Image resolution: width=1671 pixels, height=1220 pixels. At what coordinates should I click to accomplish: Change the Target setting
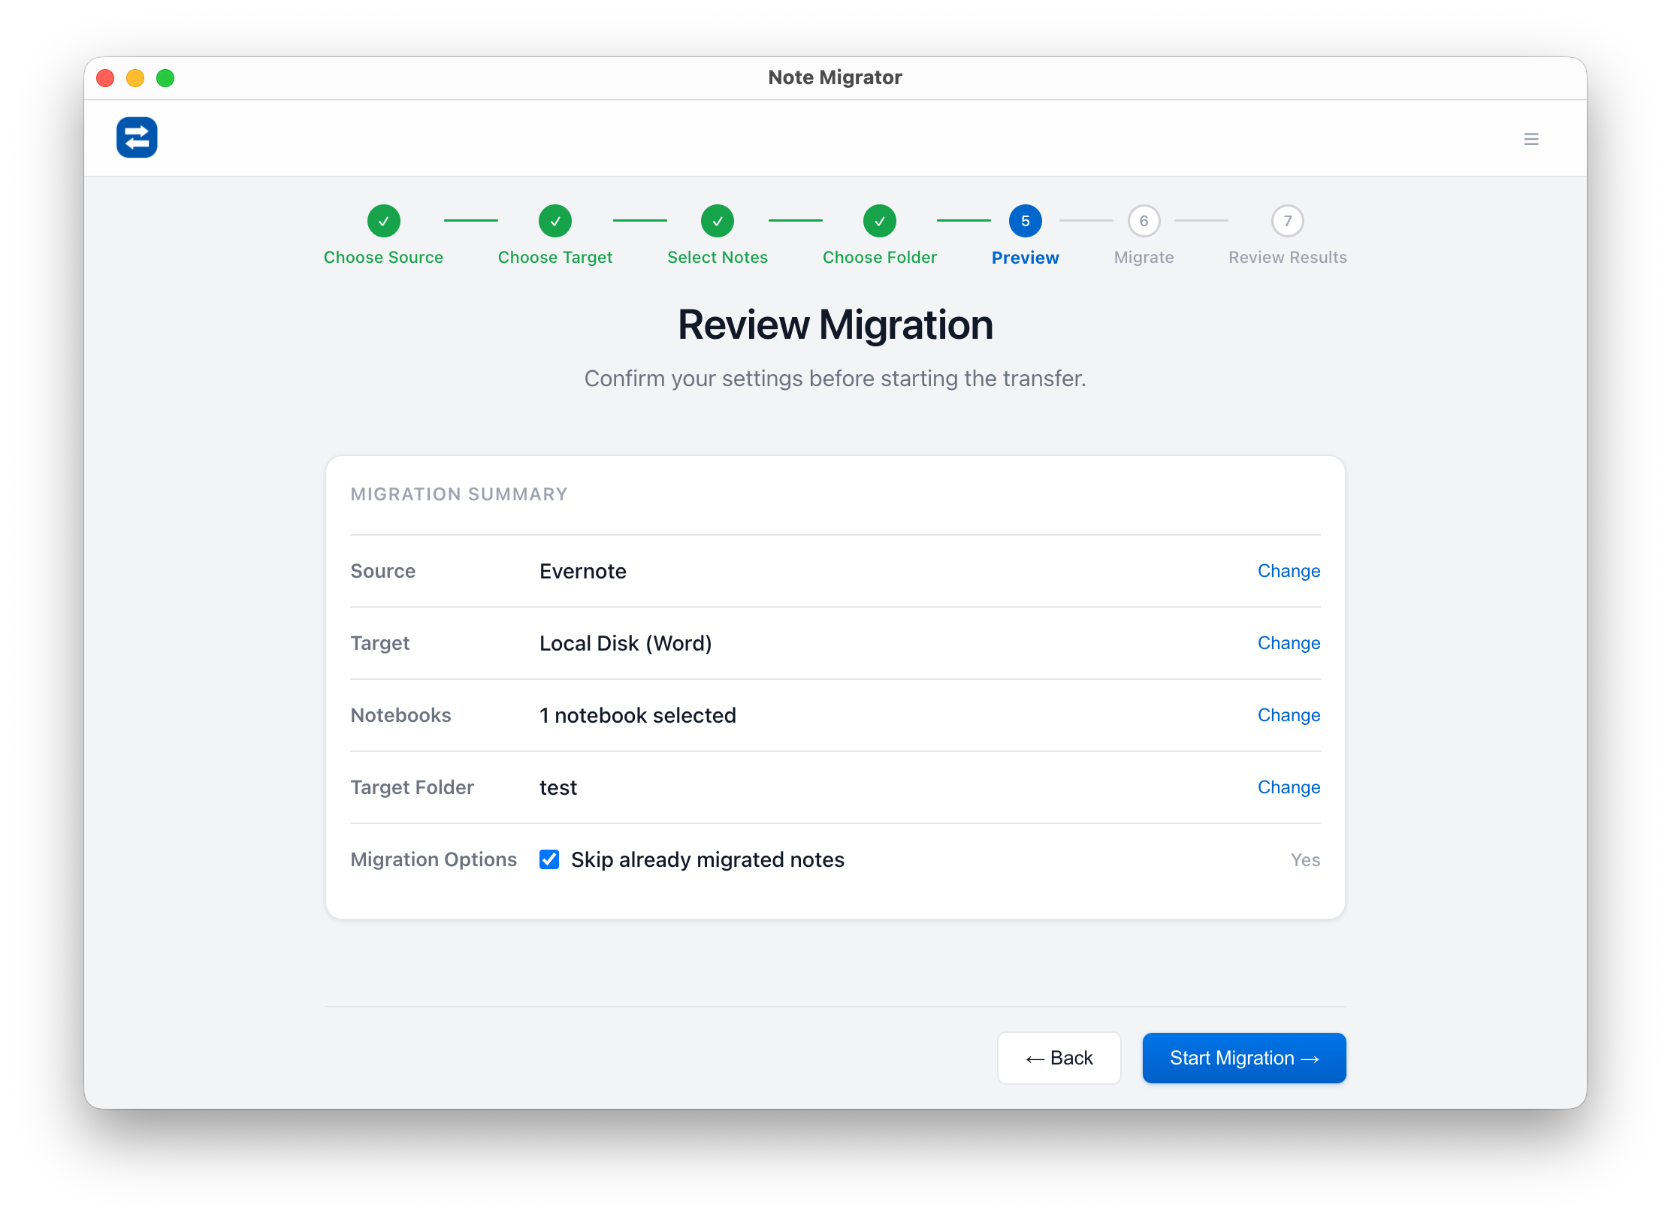pyautogui.click(x=1289, y=643)
